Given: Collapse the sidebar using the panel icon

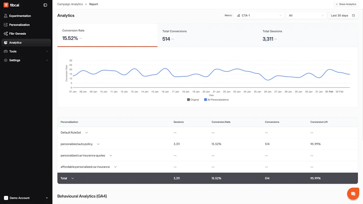Looking at the screenshot, I should (45, 5).
